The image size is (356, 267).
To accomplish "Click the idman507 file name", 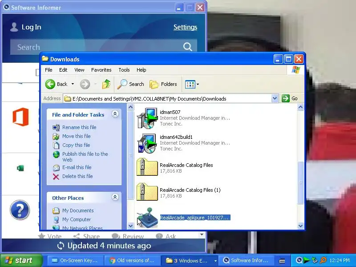I will tap(170, 112).
